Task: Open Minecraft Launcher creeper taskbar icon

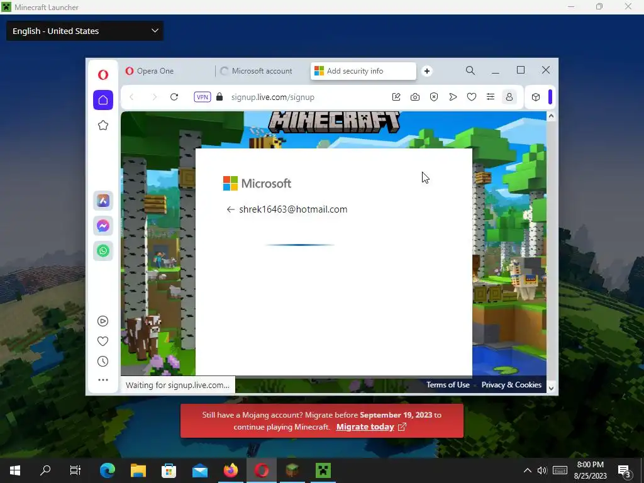Action: point(323,470)
